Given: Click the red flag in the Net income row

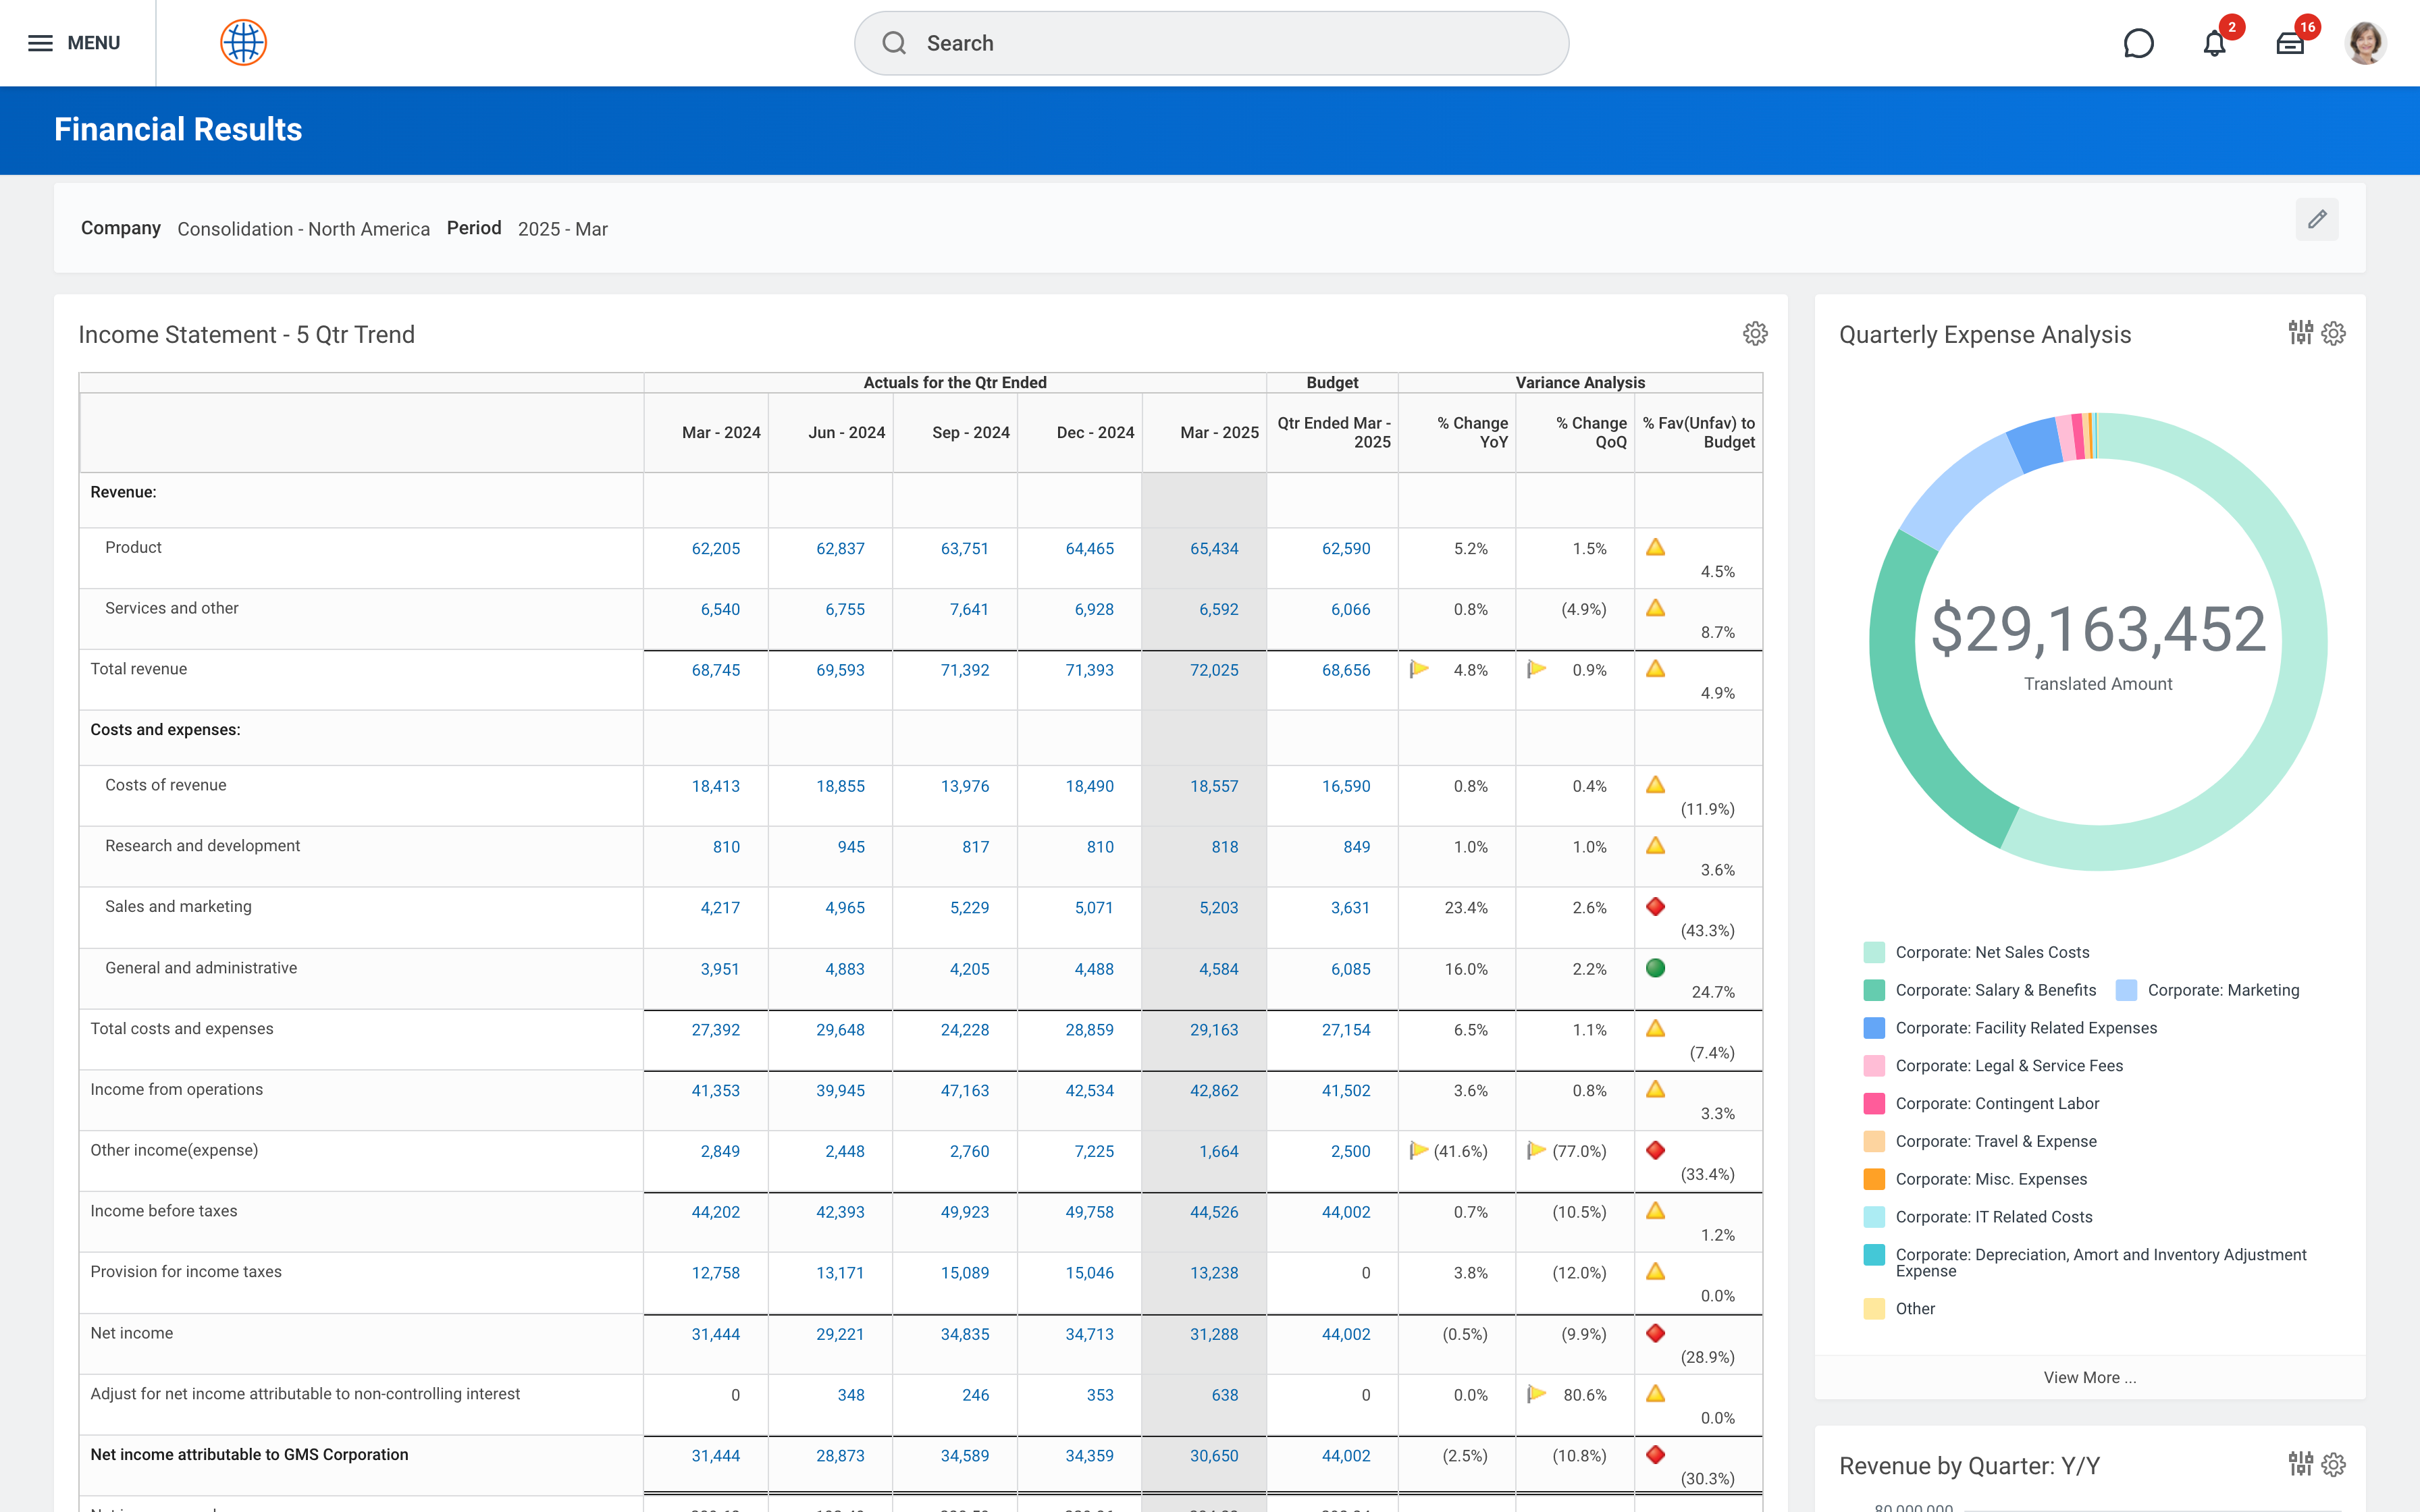Looking at the screenshot, I should click(1655, 1333).
